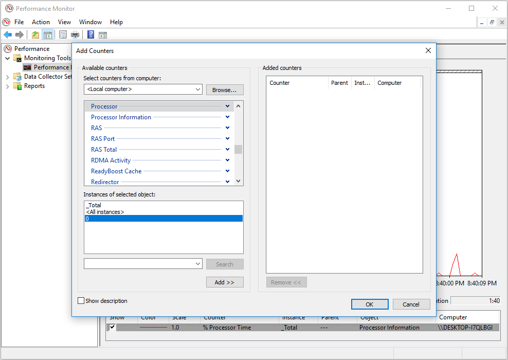Open the Action menu
508x360 pixels.
pyautogui.click(x=41, y=22)
